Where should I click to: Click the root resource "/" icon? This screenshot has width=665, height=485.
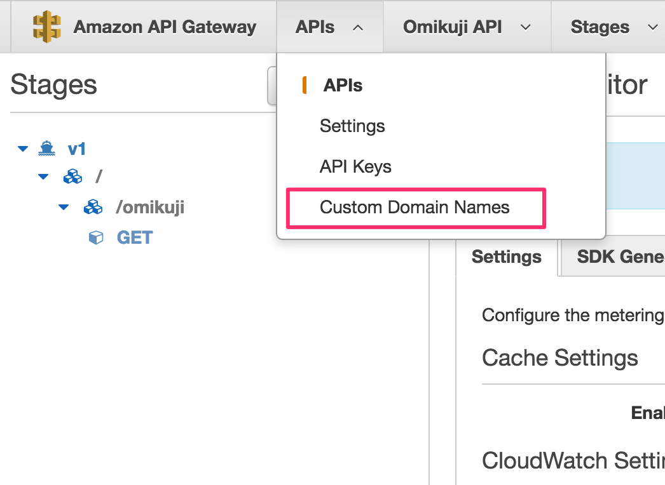click(x=73, y=177)
